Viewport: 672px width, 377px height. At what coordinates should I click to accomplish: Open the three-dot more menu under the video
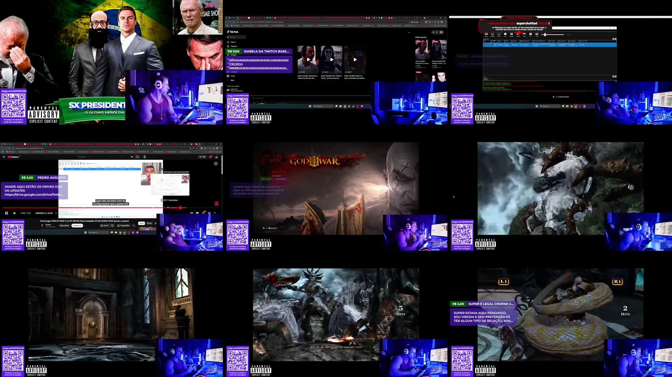tap(133, 225)
